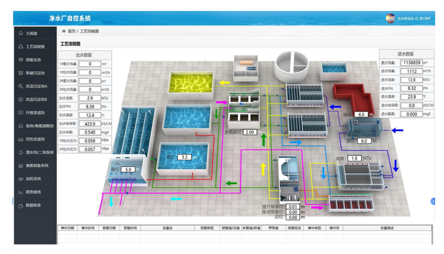Click 1#出水压力 value 0.056
The height and width of the screenshot is (254, 444).
click(x=90, y=141)
